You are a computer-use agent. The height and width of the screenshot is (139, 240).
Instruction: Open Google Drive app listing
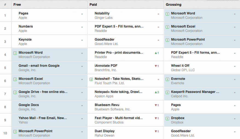click(43, 92)
